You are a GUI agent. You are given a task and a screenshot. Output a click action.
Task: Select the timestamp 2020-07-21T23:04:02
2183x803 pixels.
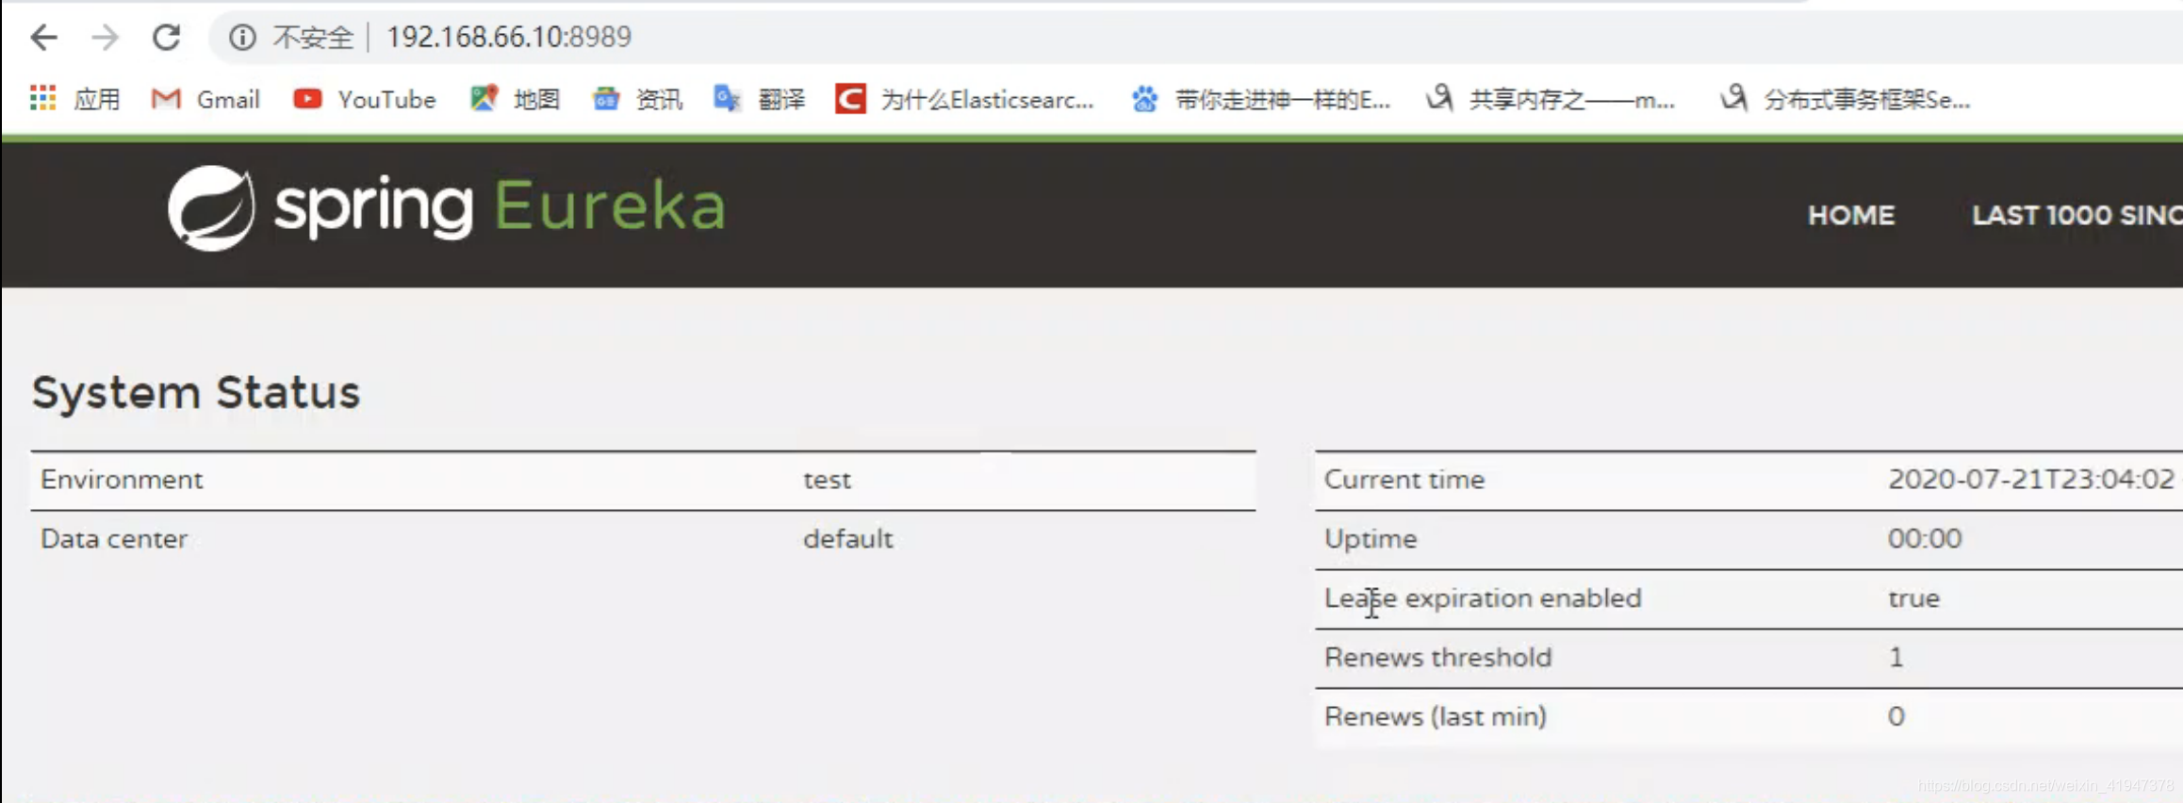click(x=2031, y=480)
